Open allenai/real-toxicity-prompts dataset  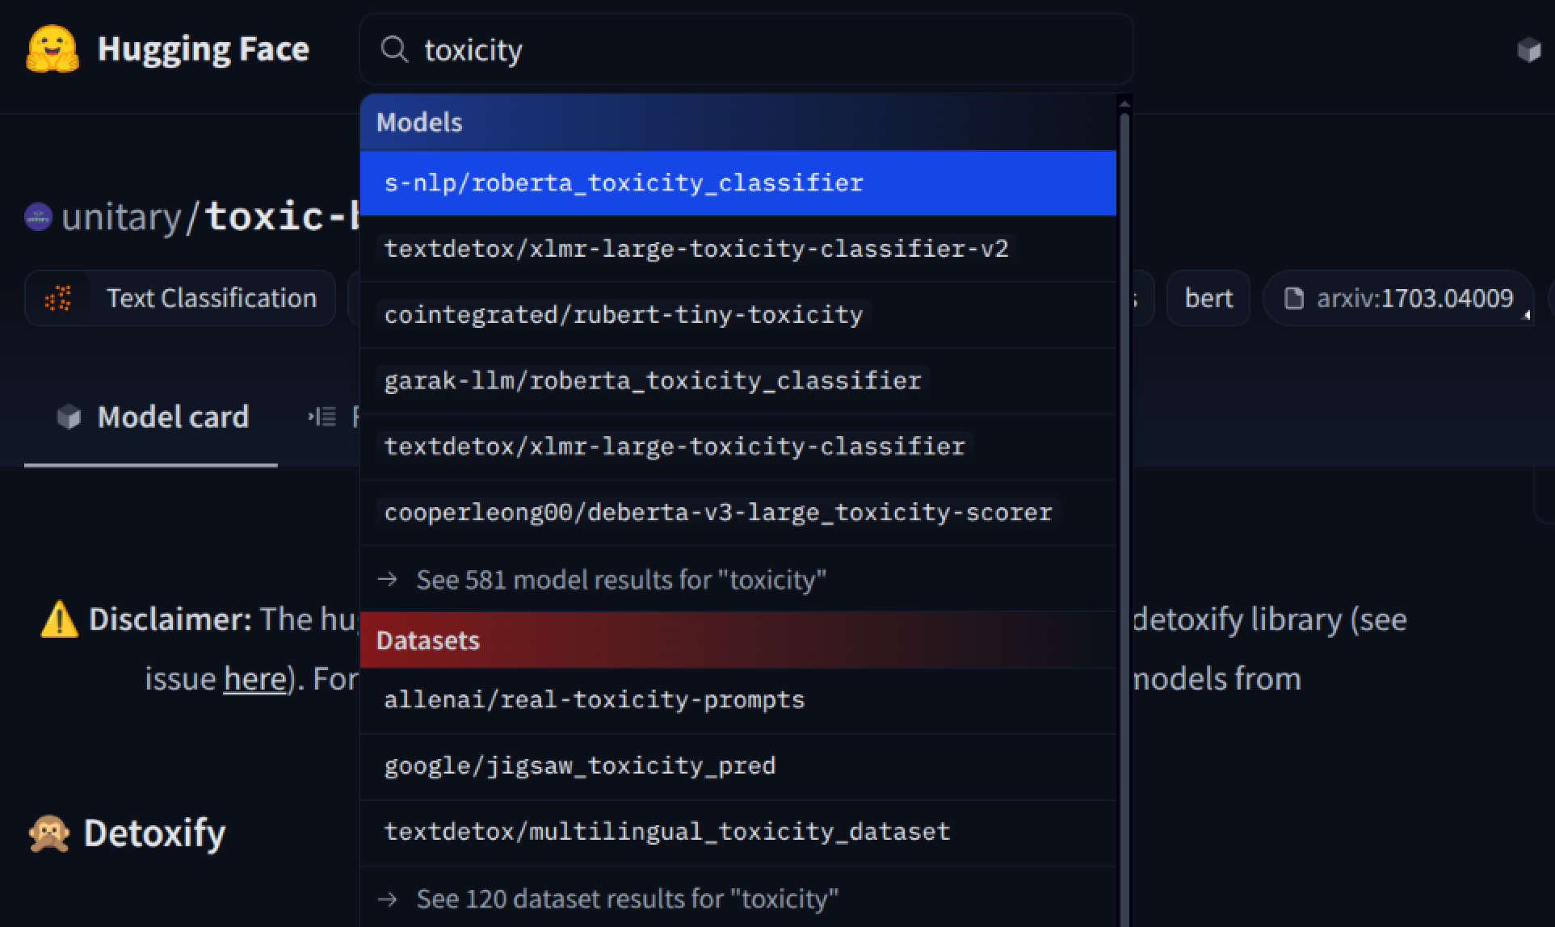pos(738,700)
